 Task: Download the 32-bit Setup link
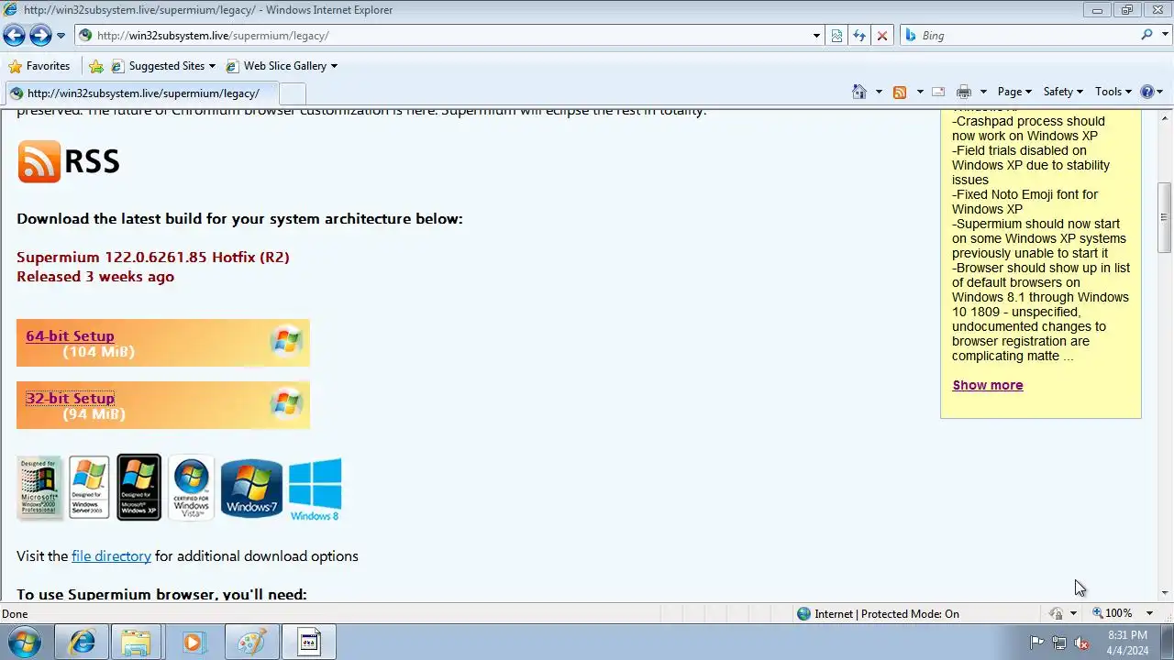(70, 399)
